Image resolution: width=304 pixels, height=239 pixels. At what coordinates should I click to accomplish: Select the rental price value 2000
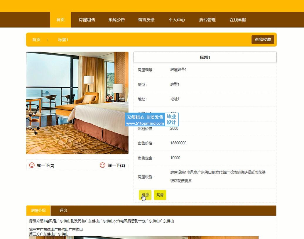[x=174, y=128]
